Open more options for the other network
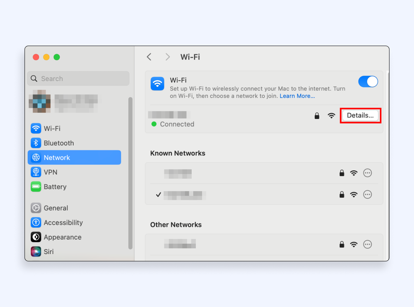 [368, 244]
